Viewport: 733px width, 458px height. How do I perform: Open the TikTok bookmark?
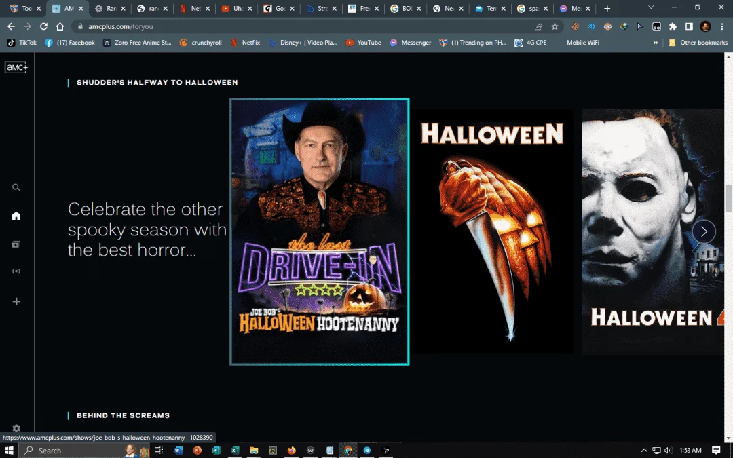click(22, 43)
